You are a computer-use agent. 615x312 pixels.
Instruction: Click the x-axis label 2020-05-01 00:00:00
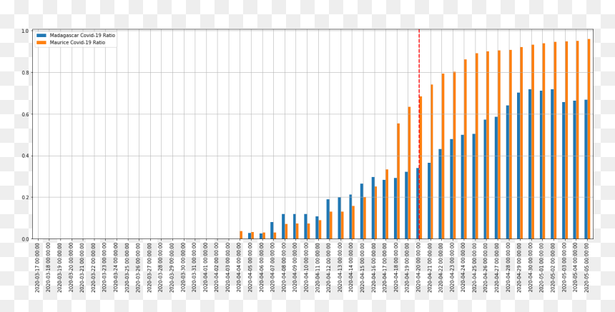coord(543,267)
